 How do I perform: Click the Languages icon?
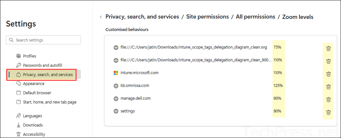tap(19, 116)
